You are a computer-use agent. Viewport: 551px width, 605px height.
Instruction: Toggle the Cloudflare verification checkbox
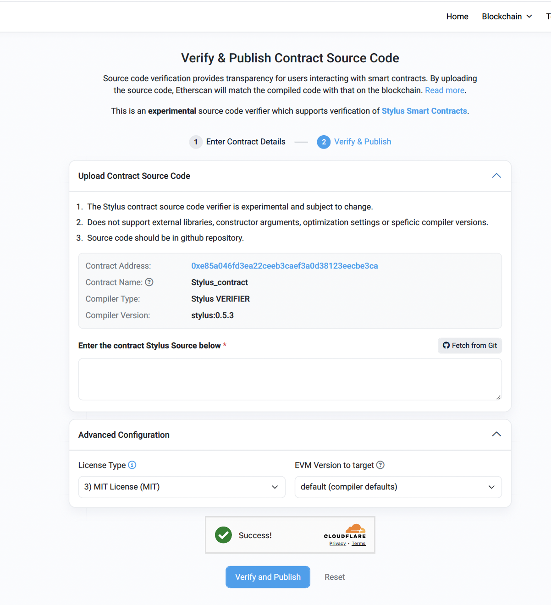223,535
